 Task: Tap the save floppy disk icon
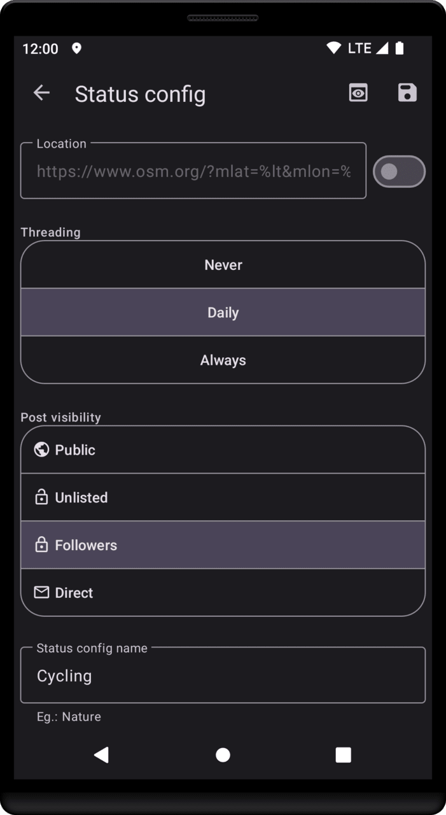click(x=407, y=93)
